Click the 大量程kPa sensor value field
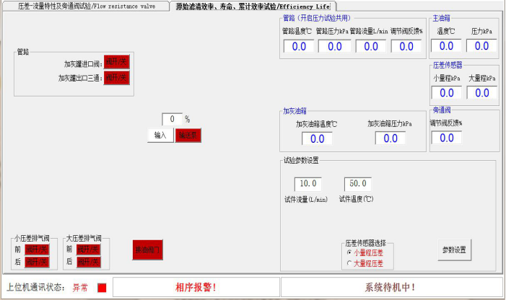Viewport: 506px width, 300px height. 481,93
